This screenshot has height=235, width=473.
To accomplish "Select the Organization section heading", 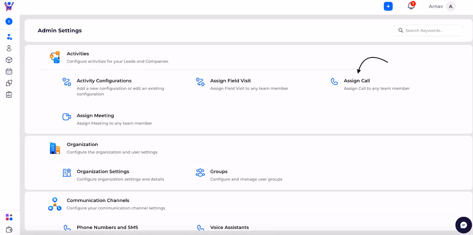I will pos(82,144).
